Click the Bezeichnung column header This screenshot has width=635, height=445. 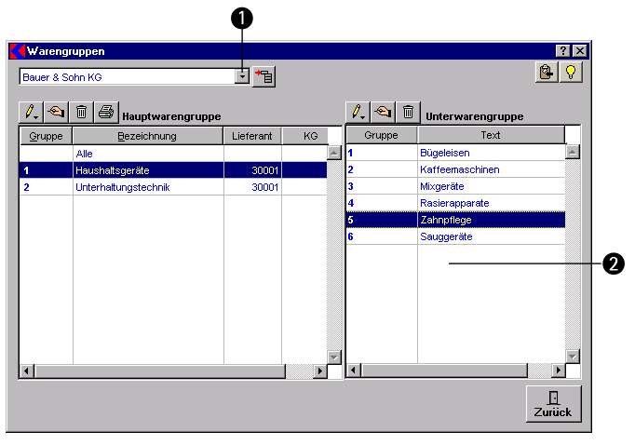click(147, 136)
